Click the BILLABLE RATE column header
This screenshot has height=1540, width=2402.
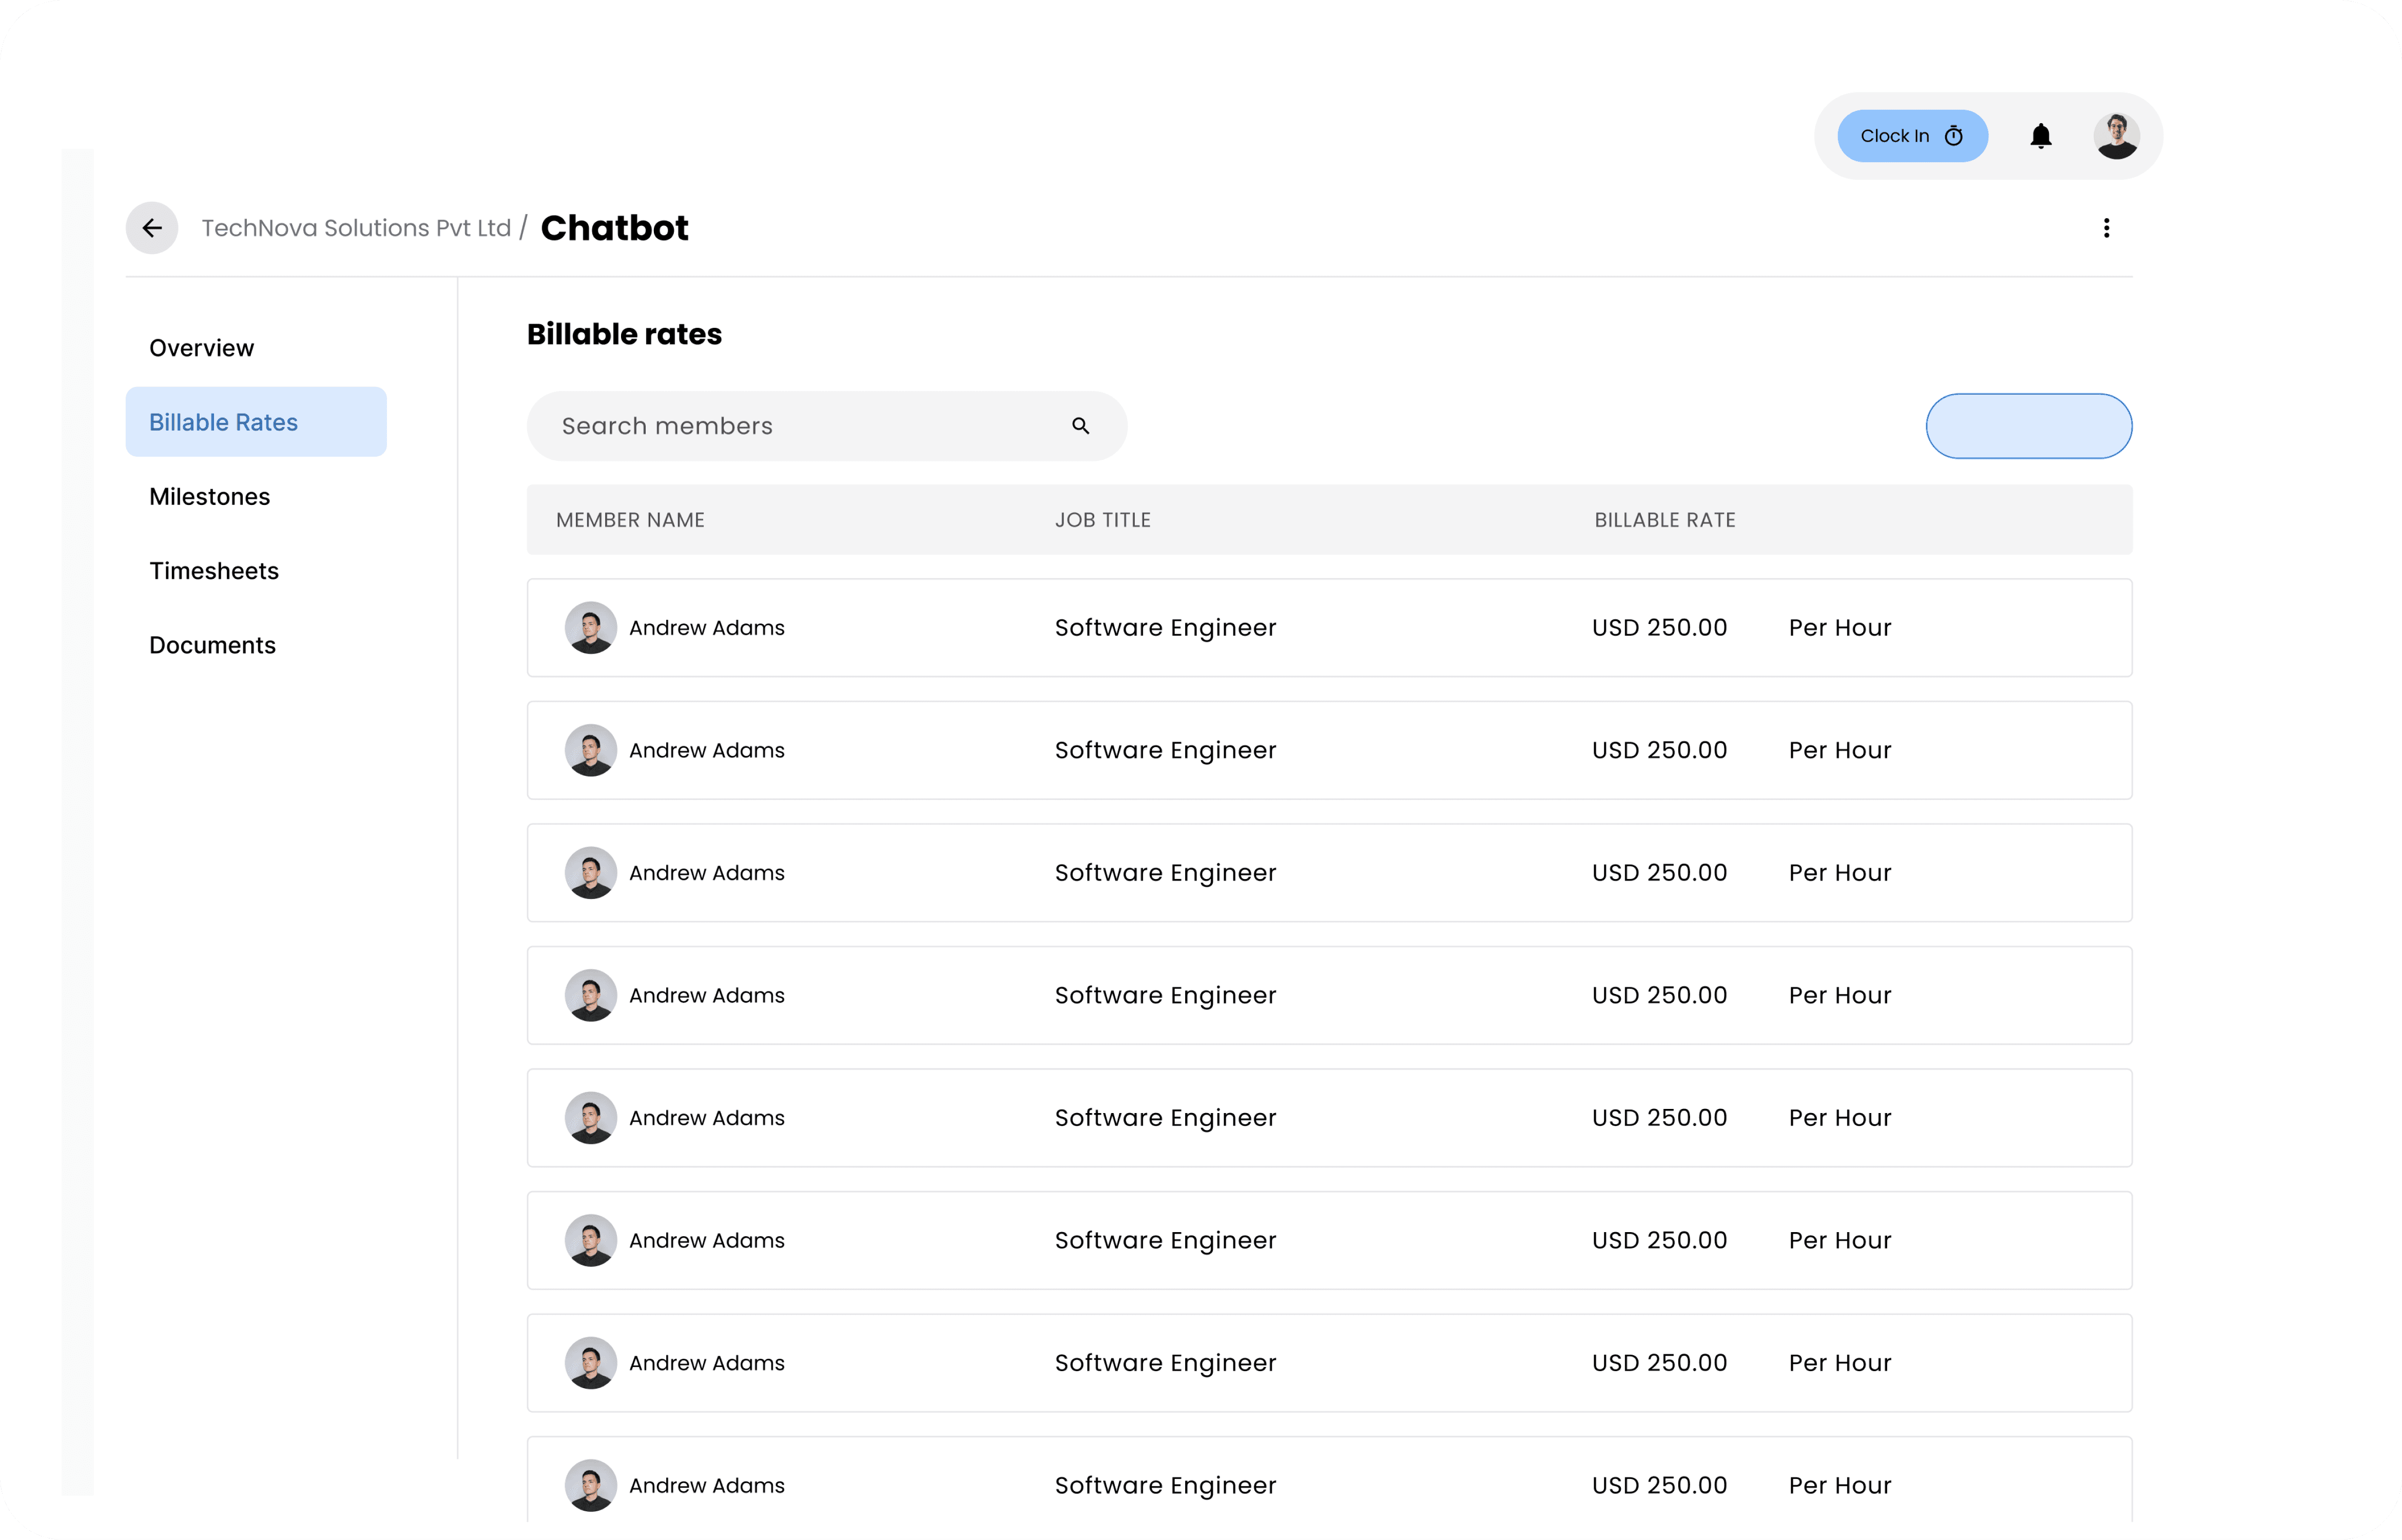point(1664,520)
